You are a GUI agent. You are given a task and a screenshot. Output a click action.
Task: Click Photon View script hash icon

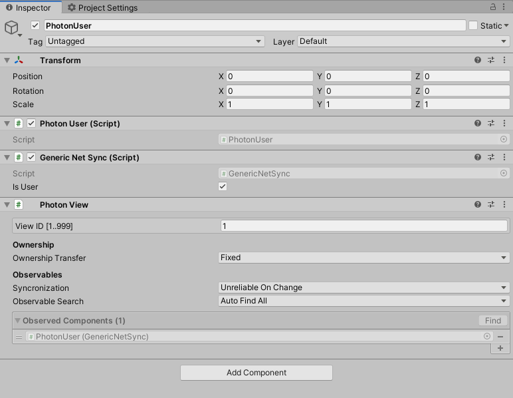click(x=19, y=205)
